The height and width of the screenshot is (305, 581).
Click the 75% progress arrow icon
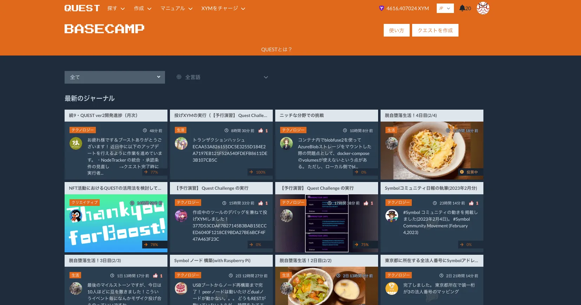tap(356, 245)
